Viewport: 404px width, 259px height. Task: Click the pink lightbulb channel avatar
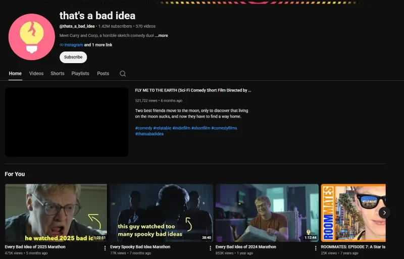point(32,37)
